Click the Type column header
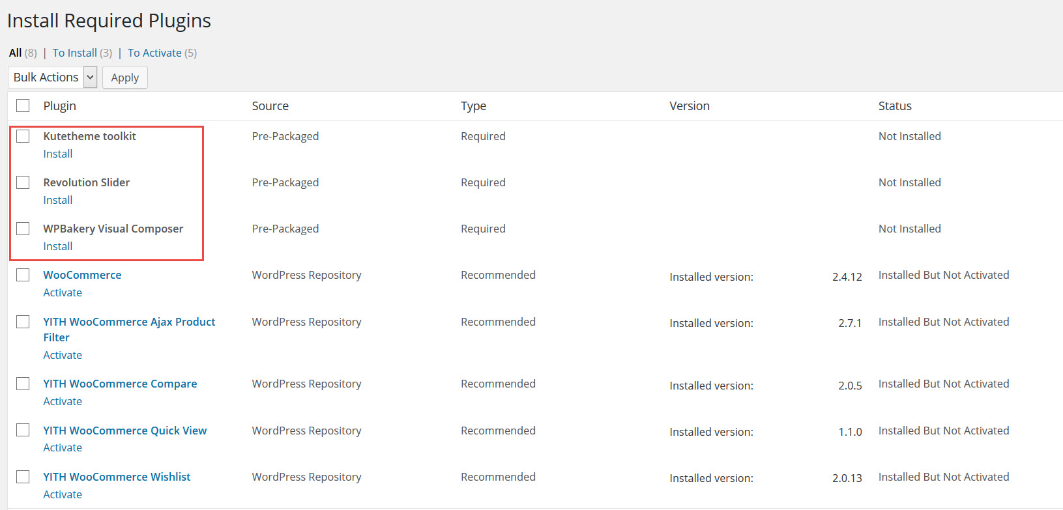This screenshot has width=1063, height=510. (x=474, y=106)
